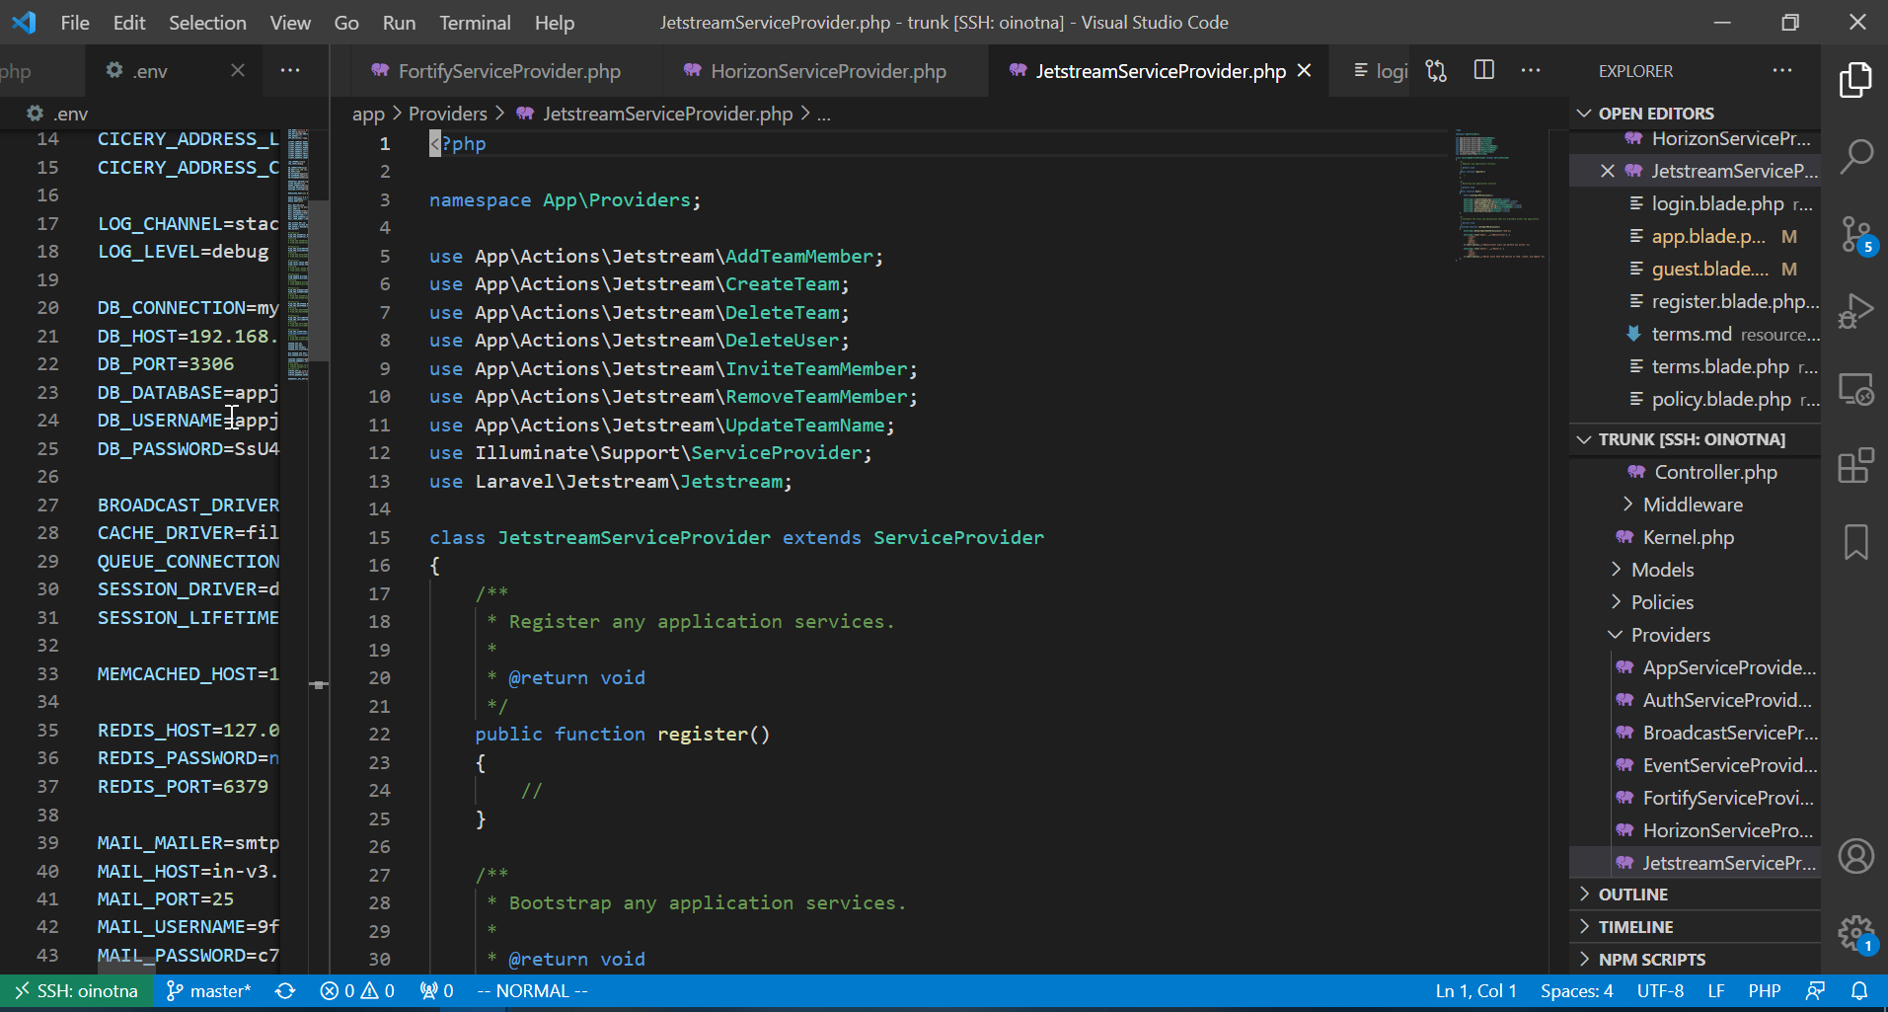Close JetstreamServiceProvider in Open Editors list
This screenshot has width=1888, height=1012.
1607,171
